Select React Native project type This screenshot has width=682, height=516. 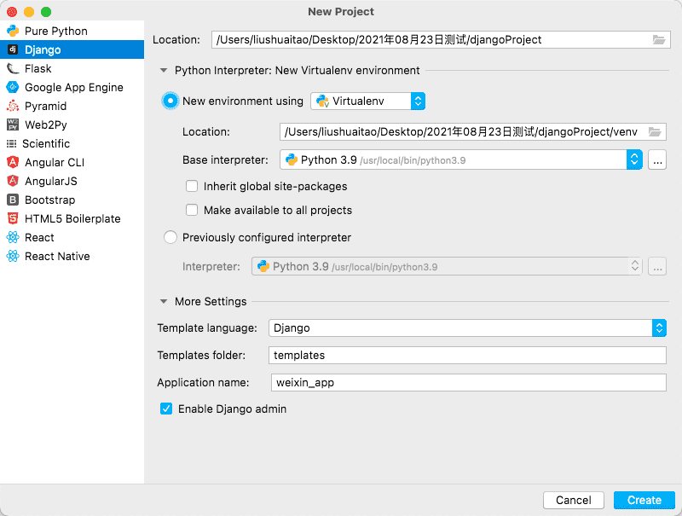click(72, 256)
